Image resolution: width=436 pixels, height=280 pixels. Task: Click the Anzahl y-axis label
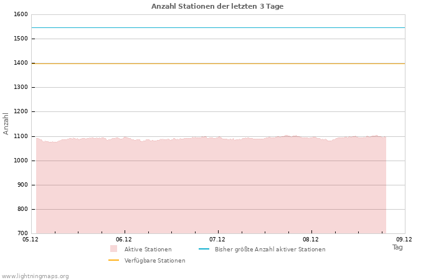pos(6,123)
